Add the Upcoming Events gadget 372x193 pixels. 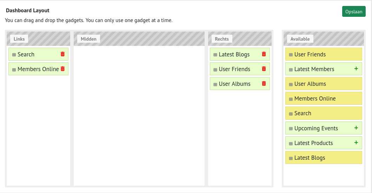click(x=356, y=128)
